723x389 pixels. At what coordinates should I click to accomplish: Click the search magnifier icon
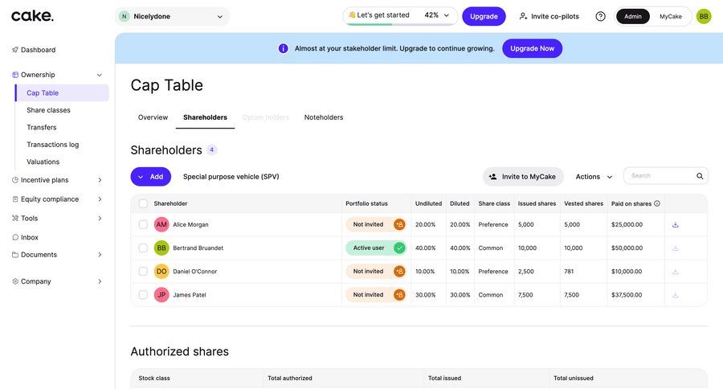pyautogui.click(x=700, y=176)
